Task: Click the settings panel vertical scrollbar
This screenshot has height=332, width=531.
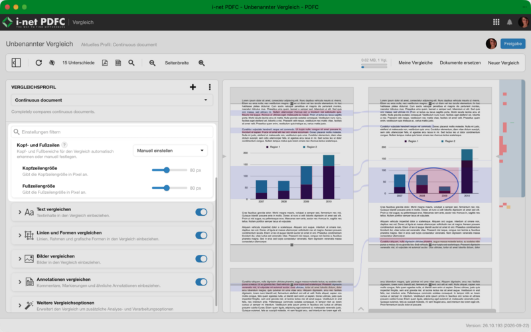Action: (x=216, y=241)
